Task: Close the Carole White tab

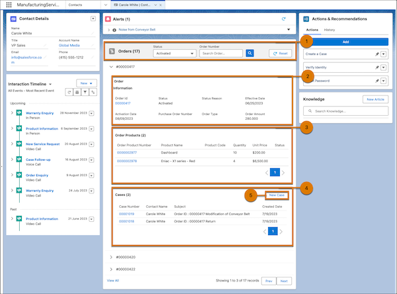Action: point(161,5)
